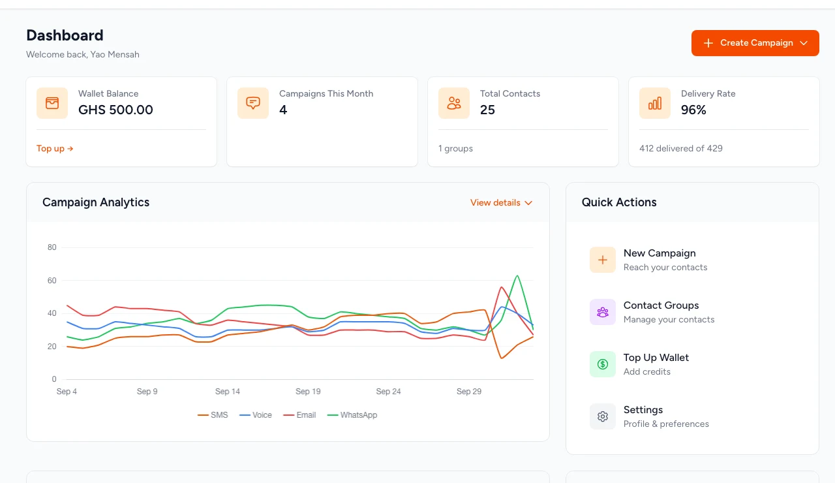
Task: Open Top Up Wallet quick action
Action: click(692, 364)
